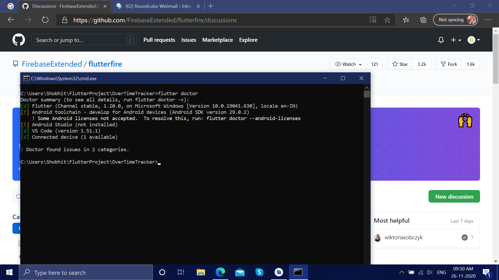Close the Discussions GitHub tab
The width and height of the screenshot is (499, 280).
[x=105, y=6]
